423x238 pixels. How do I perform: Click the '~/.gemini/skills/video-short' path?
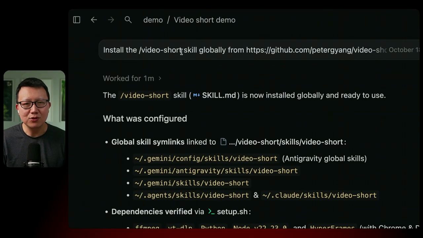pos(192,183)
